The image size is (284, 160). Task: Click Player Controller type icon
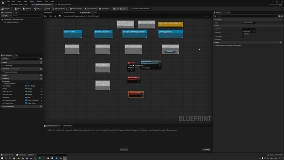26,100
